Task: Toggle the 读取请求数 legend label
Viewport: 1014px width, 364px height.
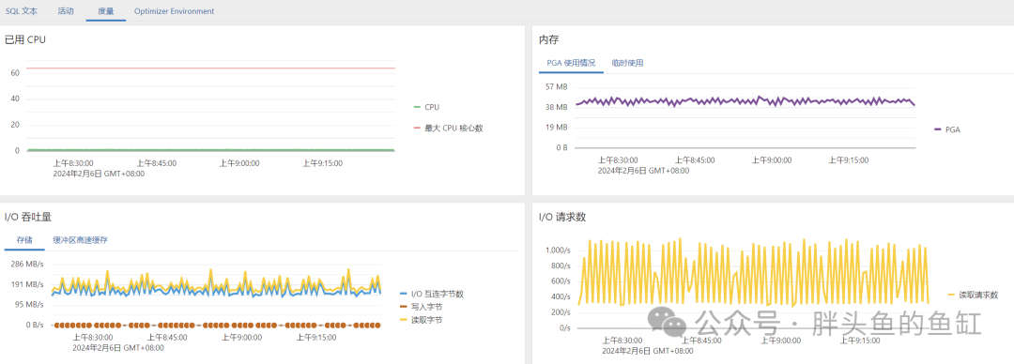Action: click(x=978, y=295)
